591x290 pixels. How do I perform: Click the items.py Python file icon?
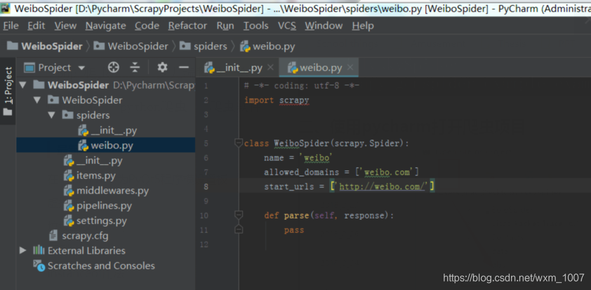69,176
